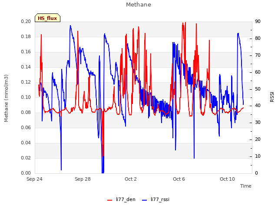
Task: Click the RSSI right axis label
Action: [x=272, y=97]
